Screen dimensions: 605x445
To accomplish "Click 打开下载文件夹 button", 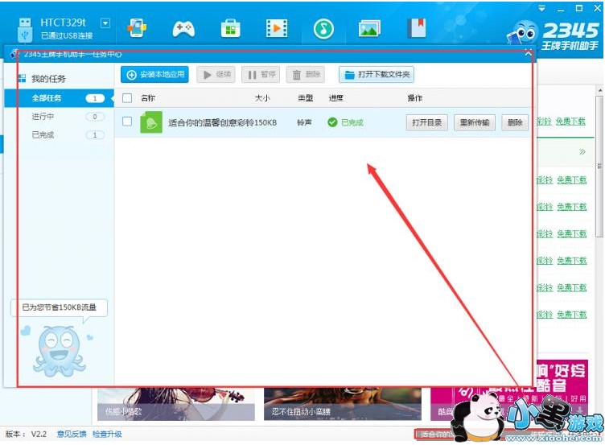I will (377, 74).
